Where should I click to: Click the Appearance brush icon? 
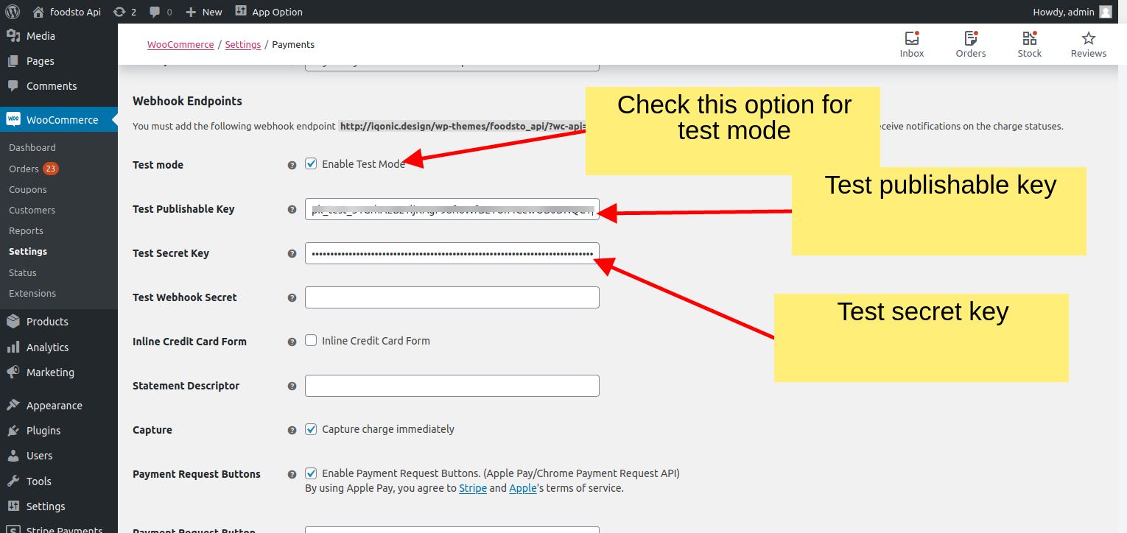click(13, 405)
